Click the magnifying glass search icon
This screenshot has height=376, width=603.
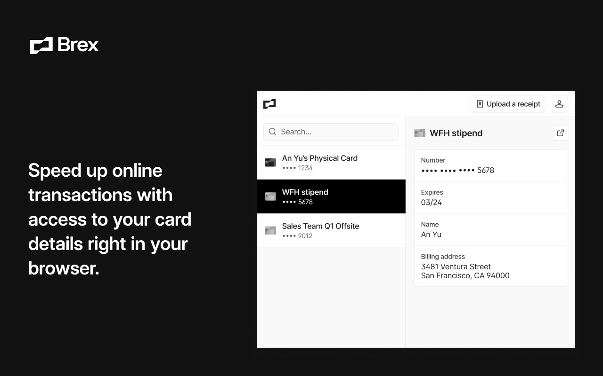(x=272, y=132)
